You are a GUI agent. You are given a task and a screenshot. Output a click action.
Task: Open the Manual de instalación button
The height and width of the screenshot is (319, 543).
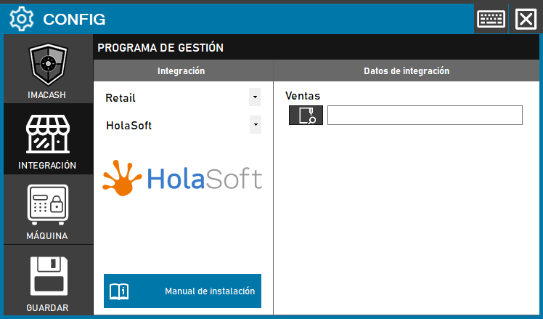point(182,291)
